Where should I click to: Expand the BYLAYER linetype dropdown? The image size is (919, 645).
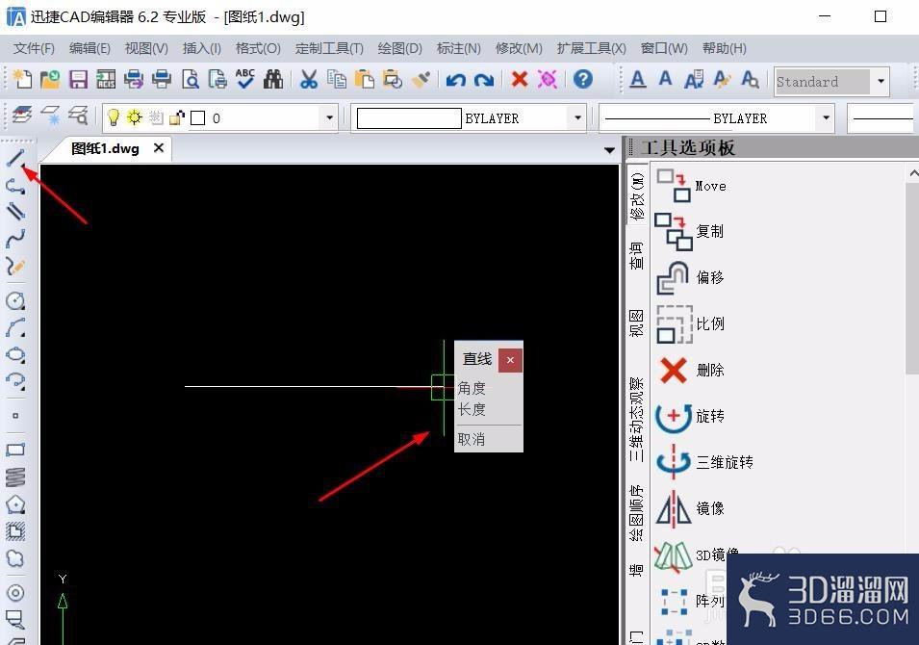pyautogui.click(x=826, y=117)
